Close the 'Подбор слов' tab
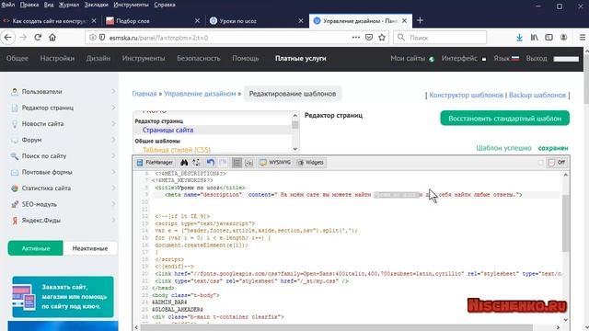This screenshot has height=331, width=589. pyautogui.click(x=197, y=21)
